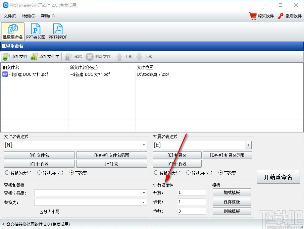The height and width of the screenshot is (229, 304).
Task: Expand the 查找字符串 dropdown
Action: coord(144,193)
